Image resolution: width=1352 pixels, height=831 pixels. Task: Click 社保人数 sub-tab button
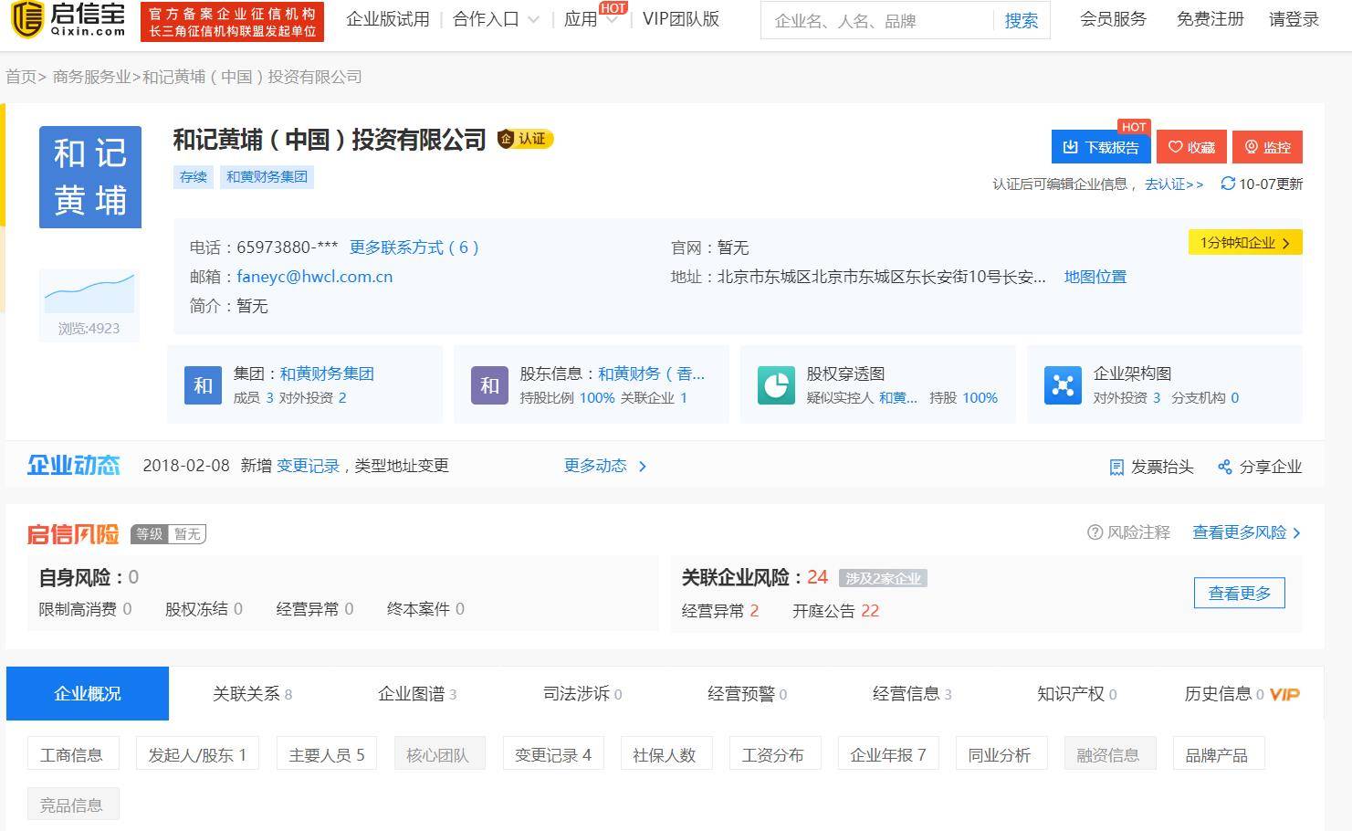(x=665, y=754)
